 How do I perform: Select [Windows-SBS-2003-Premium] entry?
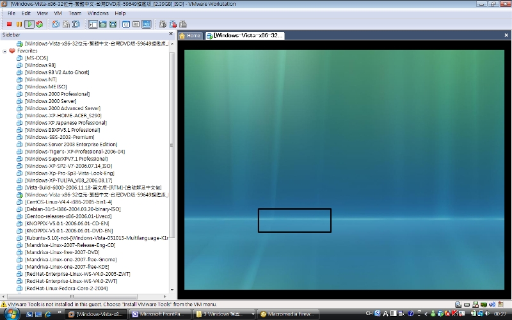[x=60, y=137]
